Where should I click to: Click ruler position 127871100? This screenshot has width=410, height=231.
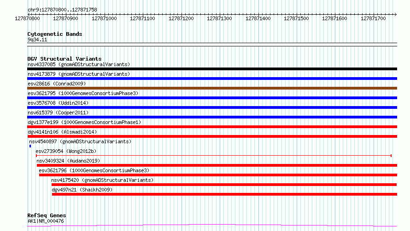pyautogui.click(x=142, y=18)
